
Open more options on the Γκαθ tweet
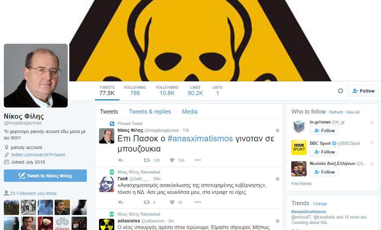click(x=198, y=202)
